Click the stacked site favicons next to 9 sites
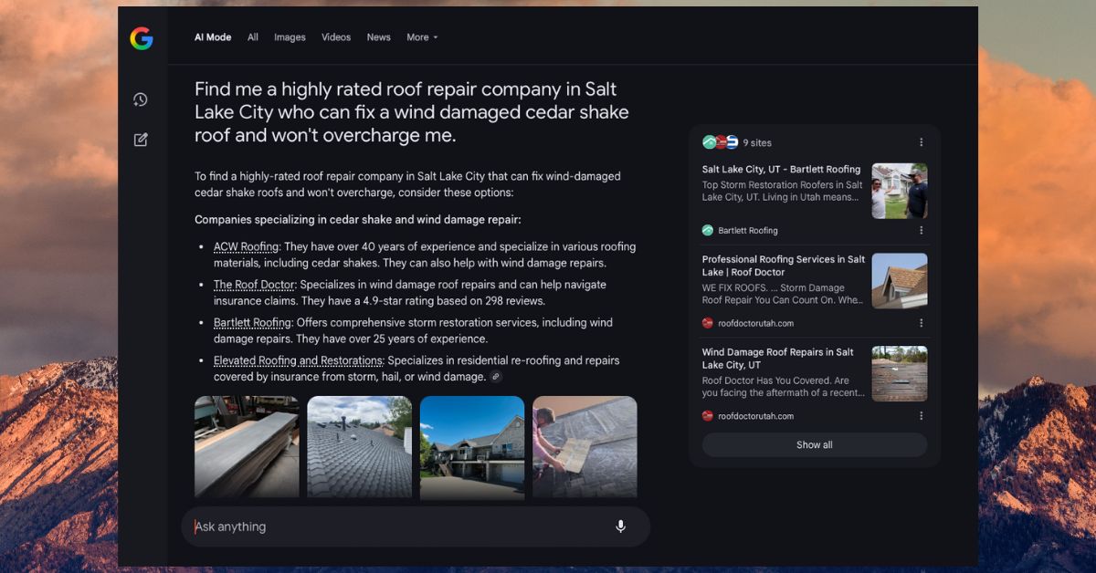 pyautogui.click(x=720, y=142)
